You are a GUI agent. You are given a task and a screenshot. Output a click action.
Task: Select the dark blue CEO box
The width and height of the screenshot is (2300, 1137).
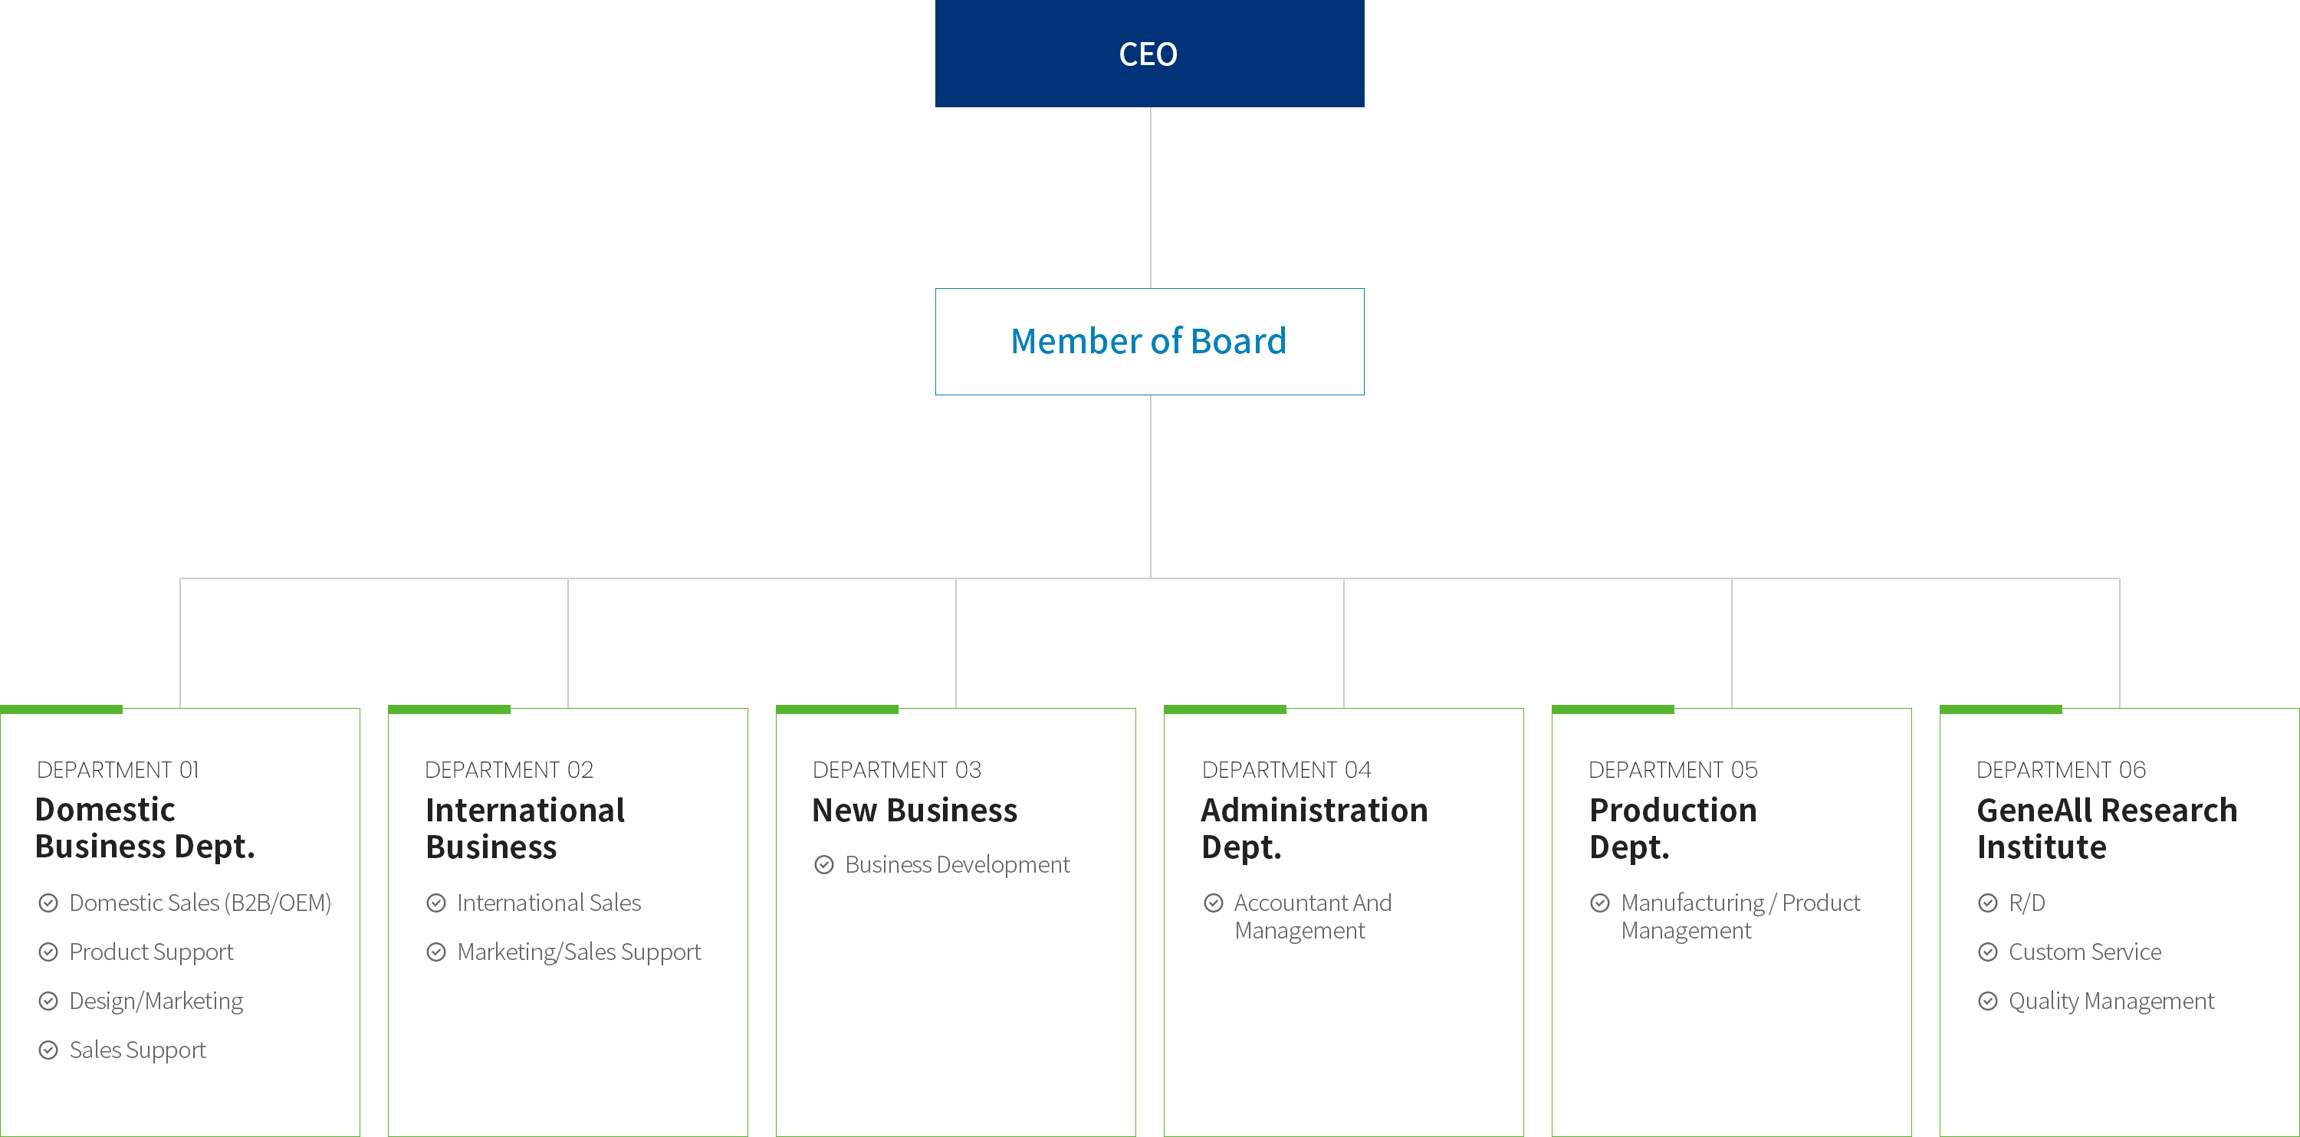(1149, 54)
